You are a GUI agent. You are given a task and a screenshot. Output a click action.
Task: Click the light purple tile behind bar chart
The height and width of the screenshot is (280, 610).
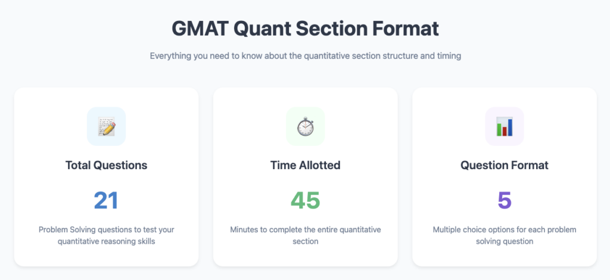pyautogui.click(x=505, y=126)
